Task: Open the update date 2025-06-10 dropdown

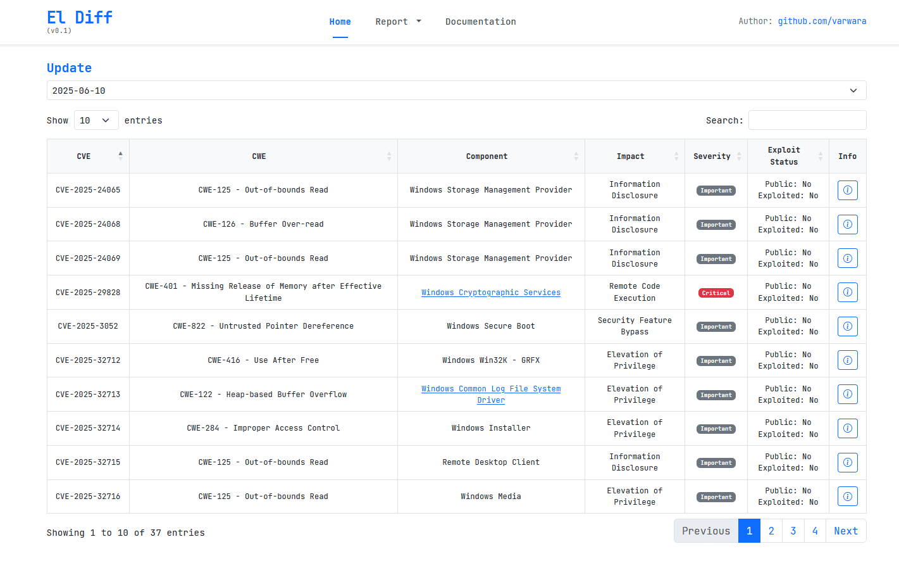Action: tap(456, 91)
